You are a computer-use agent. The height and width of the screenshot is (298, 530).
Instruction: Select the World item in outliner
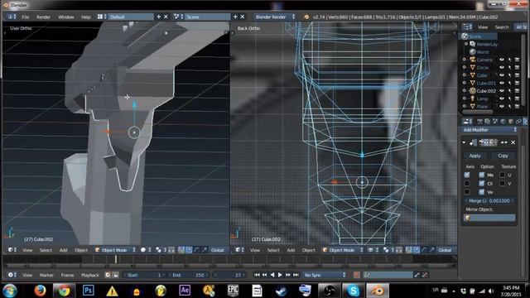(483, 51)
